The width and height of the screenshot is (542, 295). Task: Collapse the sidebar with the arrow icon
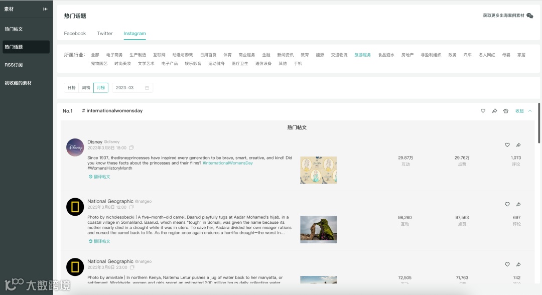(x=45, y=9)
